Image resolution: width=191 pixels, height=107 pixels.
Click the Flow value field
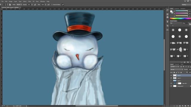click(43, 5)
